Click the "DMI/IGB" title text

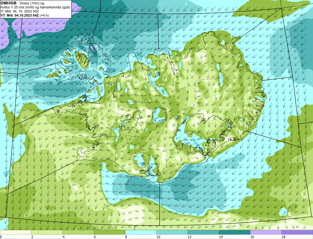[x=8, y=3]
